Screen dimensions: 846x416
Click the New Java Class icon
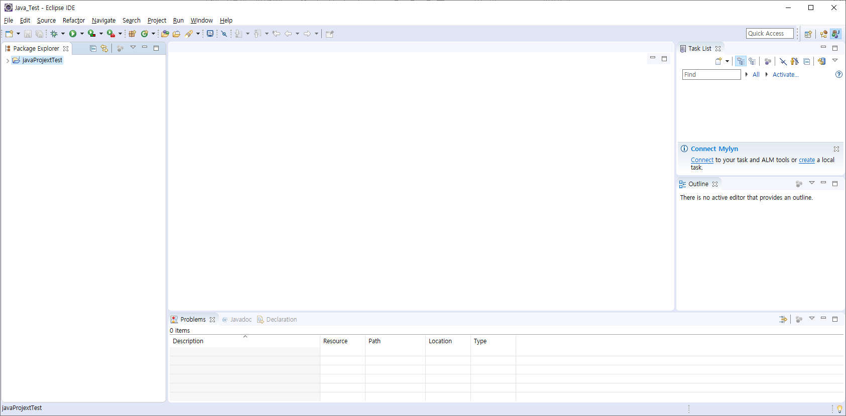coord(145,34)
